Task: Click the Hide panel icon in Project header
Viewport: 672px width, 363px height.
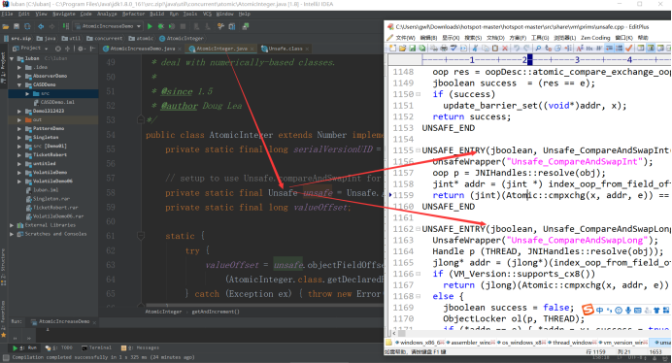Action: [92, 49]
